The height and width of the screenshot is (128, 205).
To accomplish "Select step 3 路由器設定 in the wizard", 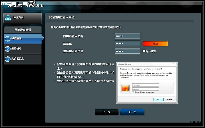I will [x=23, y=59].
